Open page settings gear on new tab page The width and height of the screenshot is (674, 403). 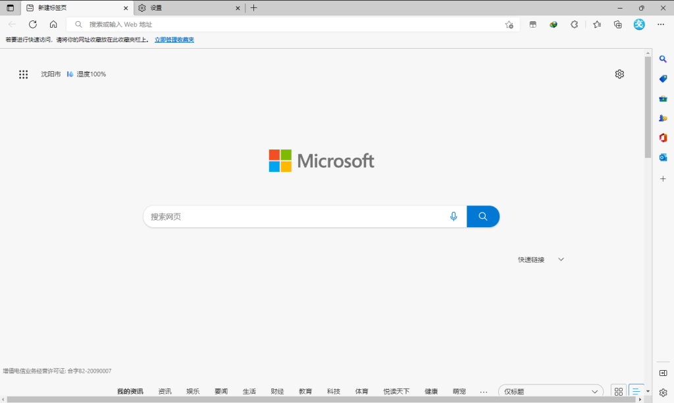coord(619,74)
